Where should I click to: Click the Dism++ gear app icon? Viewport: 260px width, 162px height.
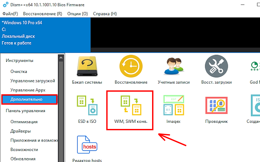tap(6, 5)
